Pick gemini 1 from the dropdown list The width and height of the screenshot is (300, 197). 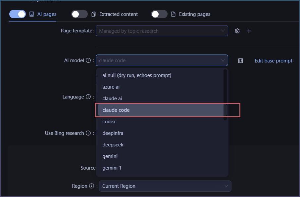(x=160, y=168)
